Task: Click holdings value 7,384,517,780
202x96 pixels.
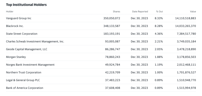Action: 186,34
